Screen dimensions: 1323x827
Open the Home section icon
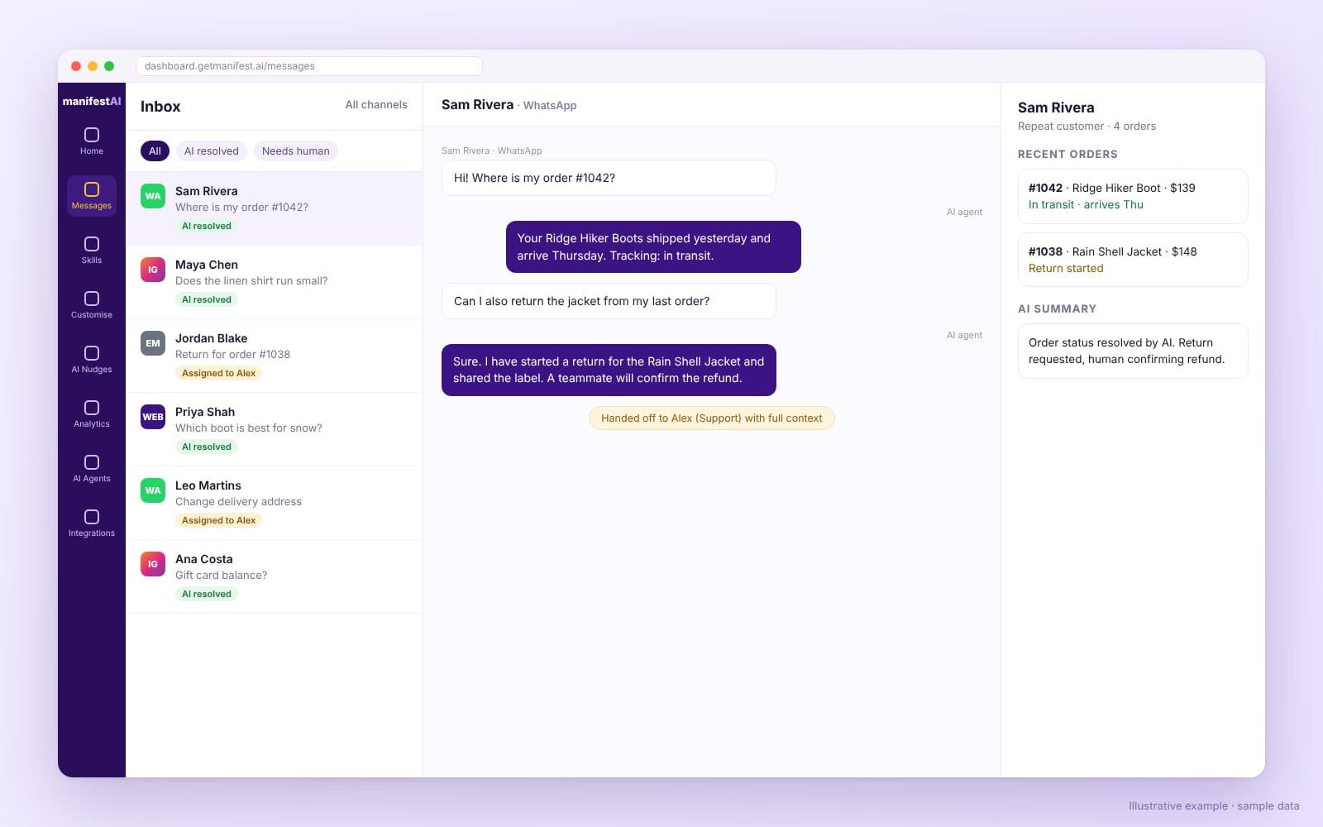92,135
